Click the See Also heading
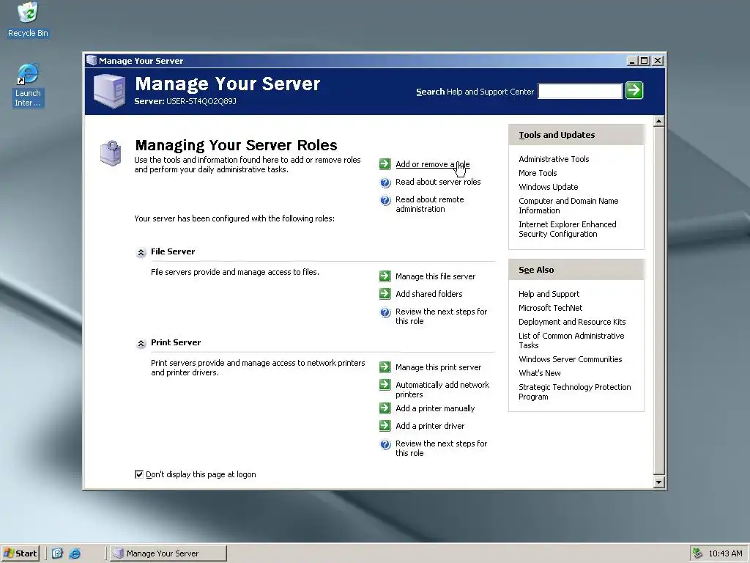750x563 pixels. pyautogui.click(x=536, y=270)
